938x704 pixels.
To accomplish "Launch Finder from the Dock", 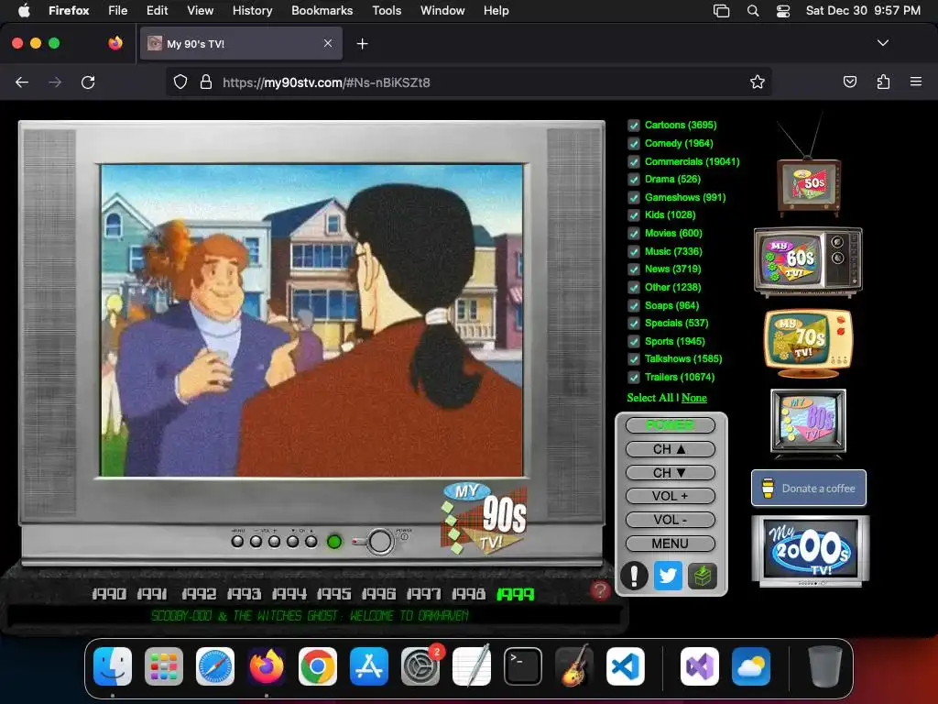I will pos(113,666).
